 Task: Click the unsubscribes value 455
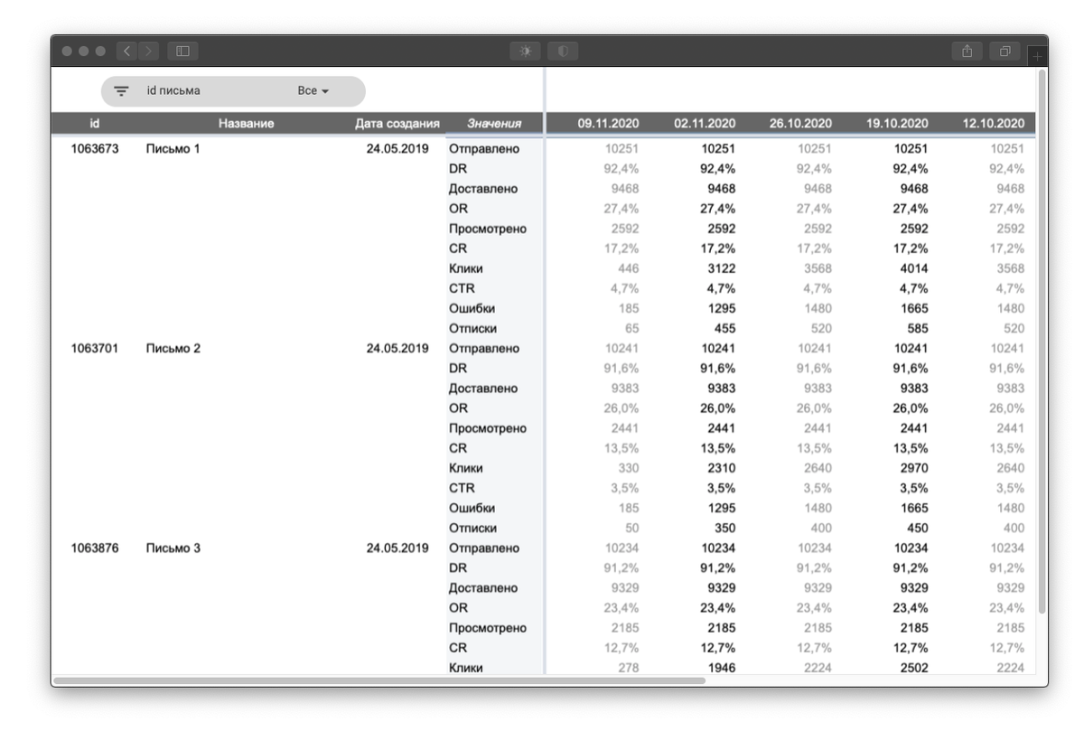(724, 329)
